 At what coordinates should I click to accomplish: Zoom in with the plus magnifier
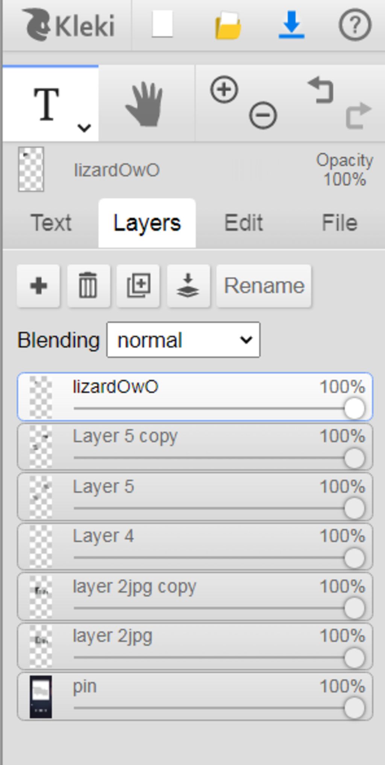coord(224,90)
